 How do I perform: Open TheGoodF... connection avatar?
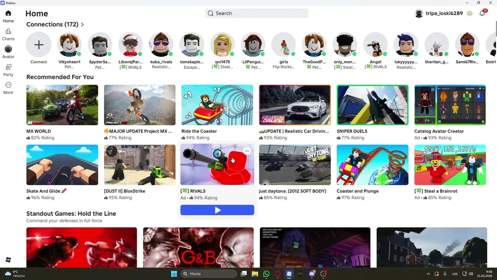point(314,45)
